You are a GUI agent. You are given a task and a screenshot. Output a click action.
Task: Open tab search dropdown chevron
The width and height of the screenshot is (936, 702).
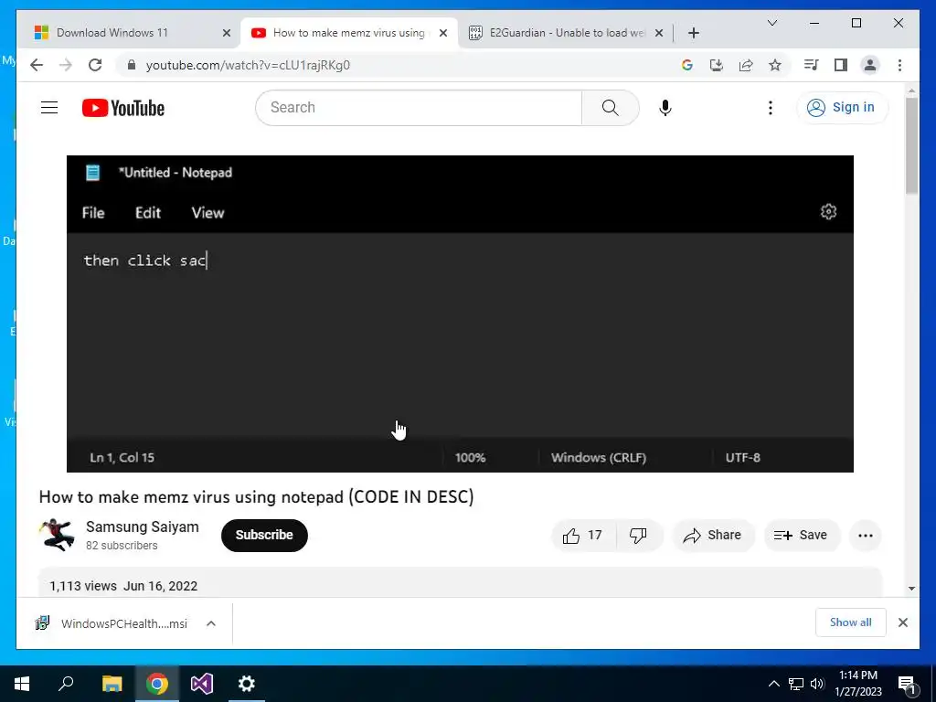(771, 23)
